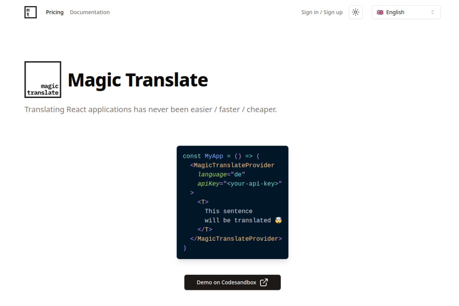Open the Documentation page

click(x=90, y=12)
